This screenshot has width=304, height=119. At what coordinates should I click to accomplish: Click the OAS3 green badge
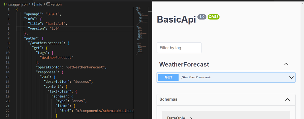point(214,17)
